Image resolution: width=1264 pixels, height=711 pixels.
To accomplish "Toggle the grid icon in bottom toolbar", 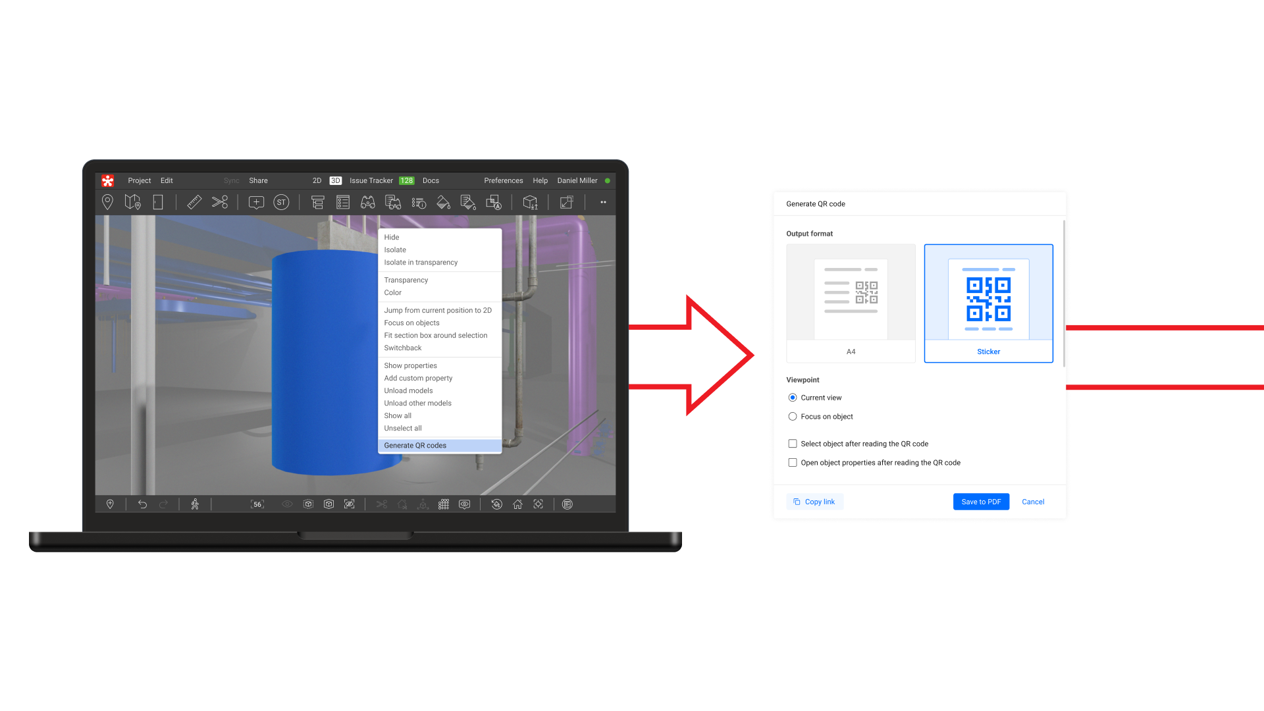I will [x=444, y=504].
